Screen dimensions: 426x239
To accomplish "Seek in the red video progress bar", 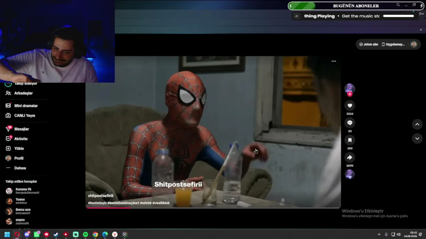I will tap(213, 208).
